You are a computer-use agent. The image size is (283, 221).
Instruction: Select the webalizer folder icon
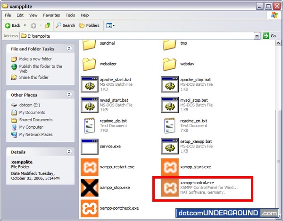click(x=89, y=64)
